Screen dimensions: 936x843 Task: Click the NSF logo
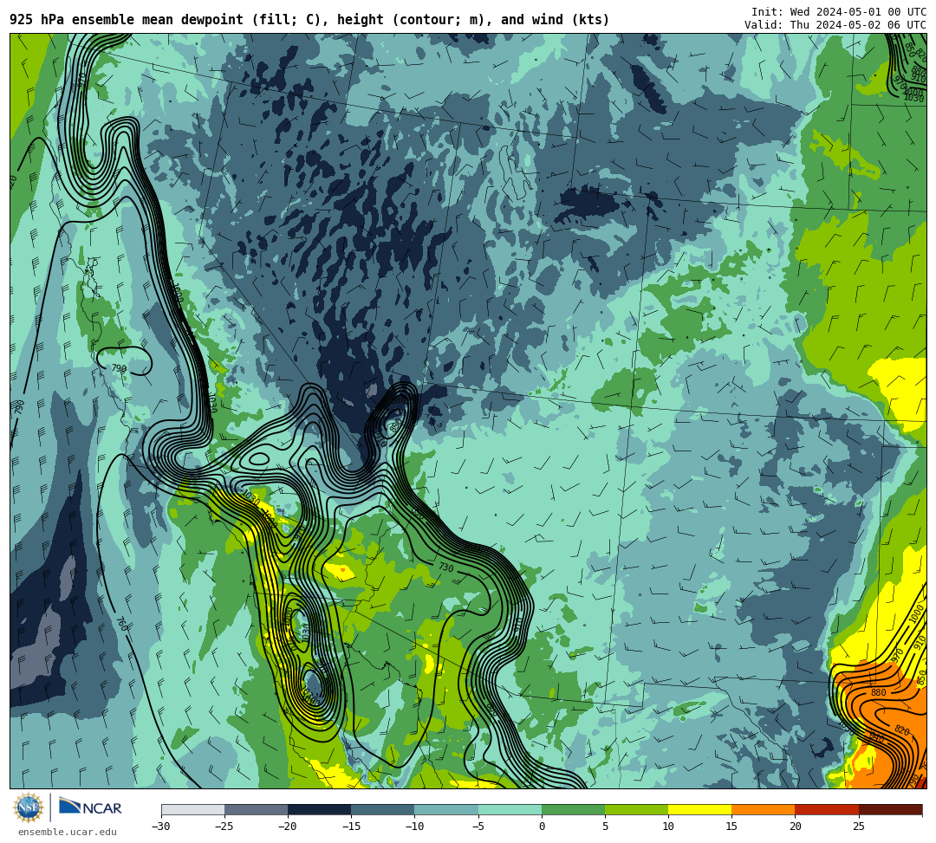tap(29, 807)
